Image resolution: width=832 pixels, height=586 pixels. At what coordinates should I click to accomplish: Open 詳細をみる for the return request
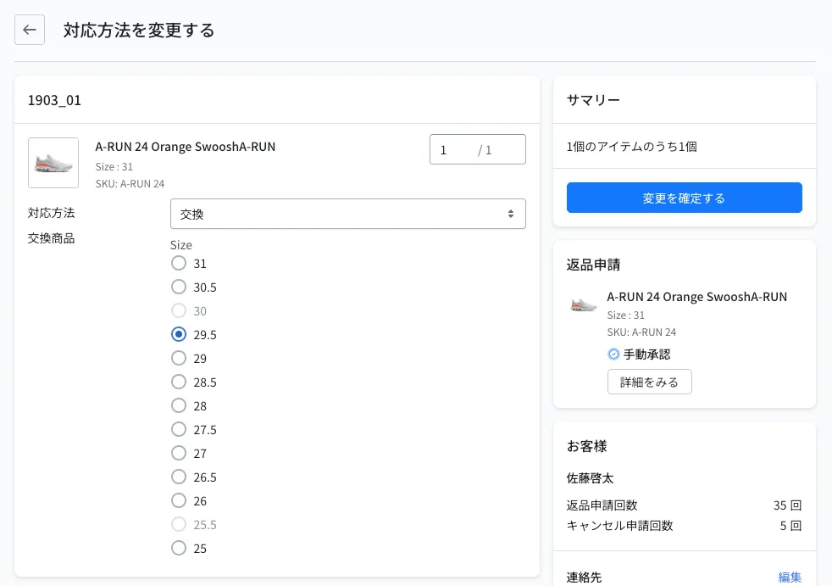[650, 382]
